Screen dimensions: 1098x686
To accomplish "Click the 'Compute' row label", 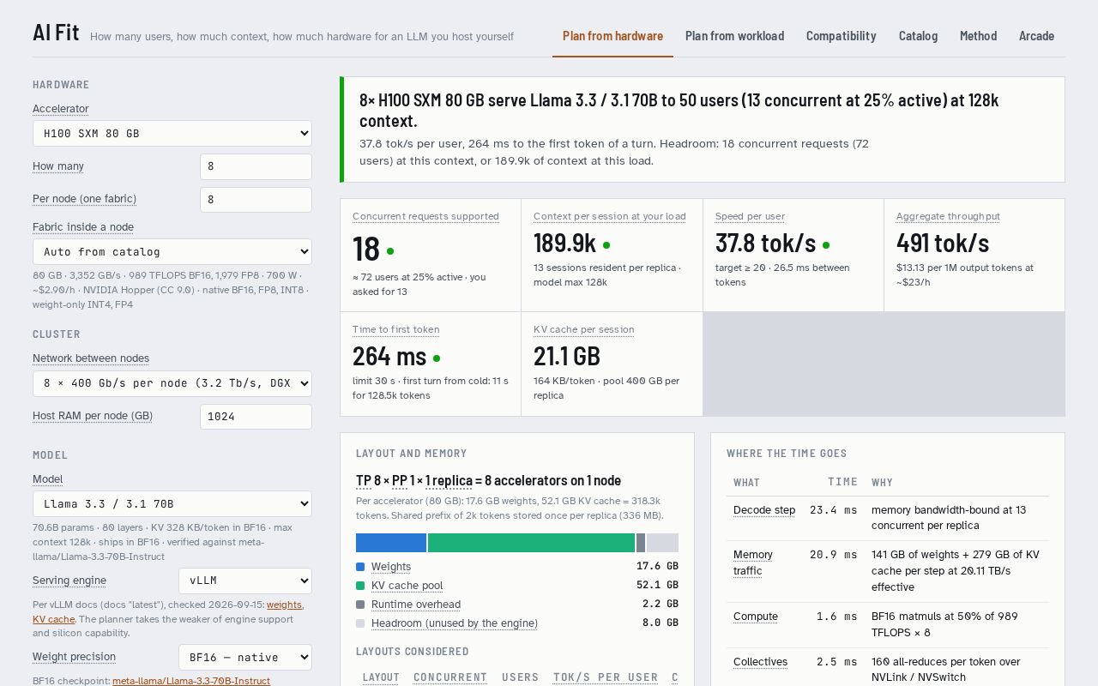I will [x=756, y=617].
